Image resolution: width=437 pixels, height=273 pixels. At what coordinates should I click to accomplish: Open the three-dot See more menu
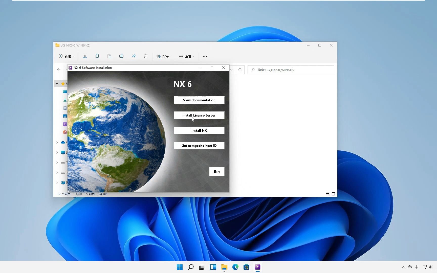205,56
